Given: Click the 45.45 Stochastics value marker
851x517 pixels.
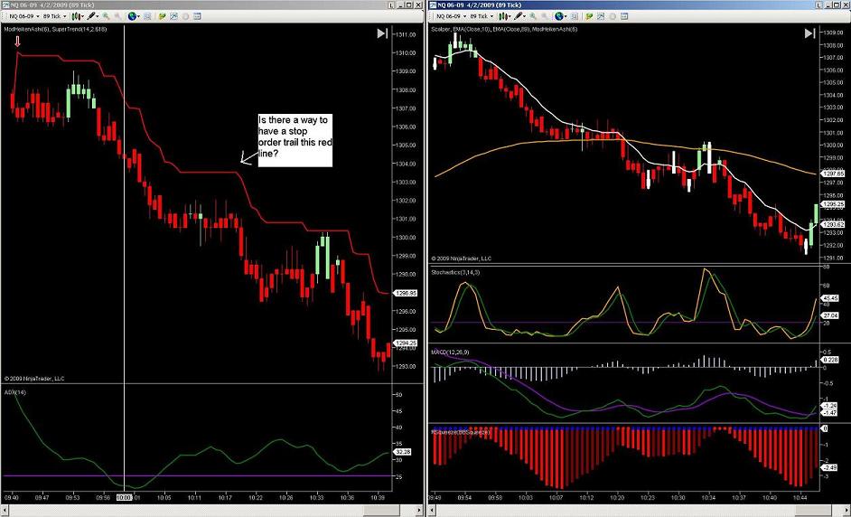Looking at the screenshot, I should [831, 298].
